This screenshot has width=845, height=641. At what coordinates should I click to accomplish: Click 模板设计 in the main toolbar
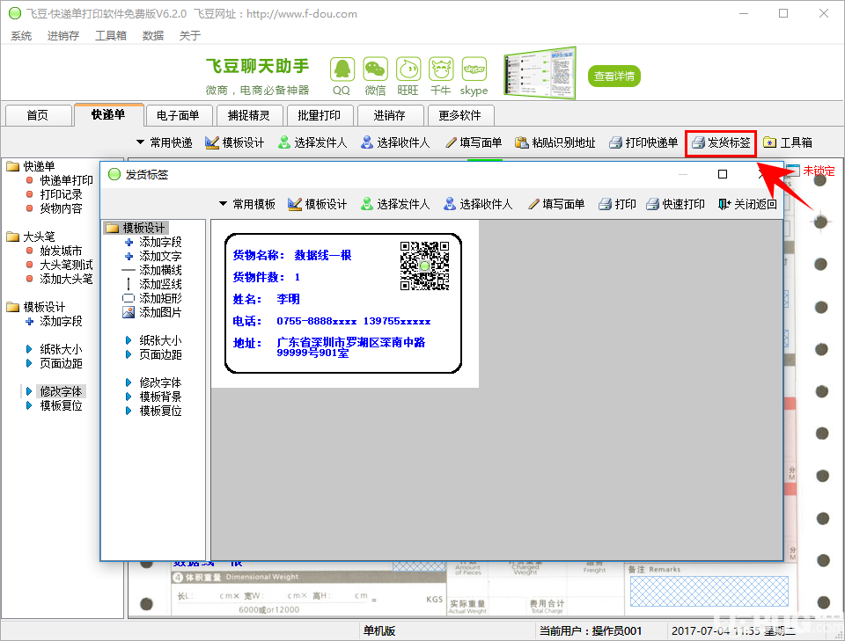tap(235, 142)
